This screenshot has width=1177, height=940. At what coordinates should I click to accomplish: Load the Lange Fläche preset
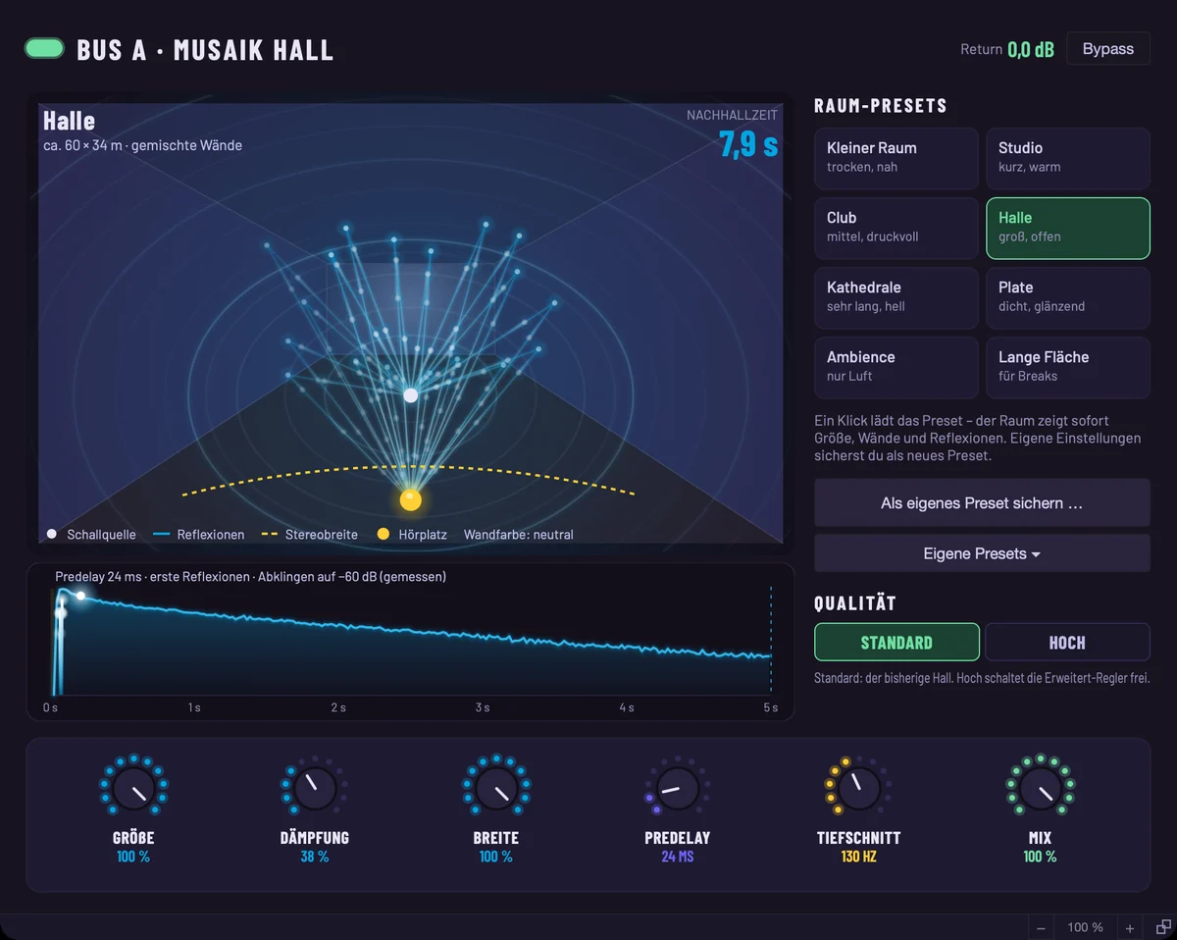(1068, 367)
